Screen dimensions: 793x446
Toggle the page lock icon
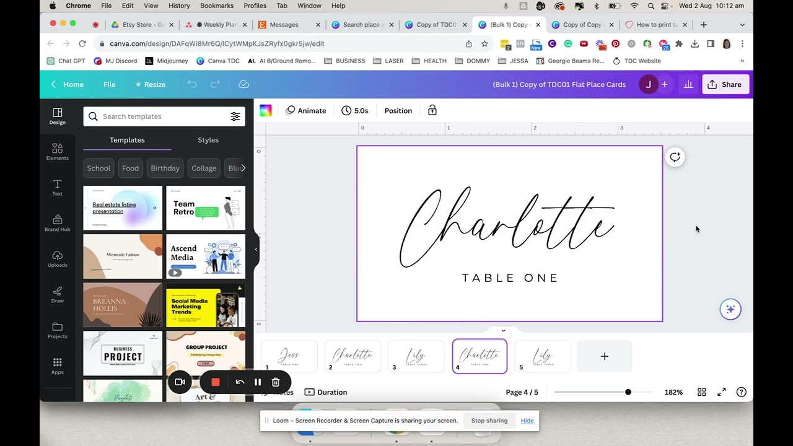pyautogui.click(x=432, y=111)
